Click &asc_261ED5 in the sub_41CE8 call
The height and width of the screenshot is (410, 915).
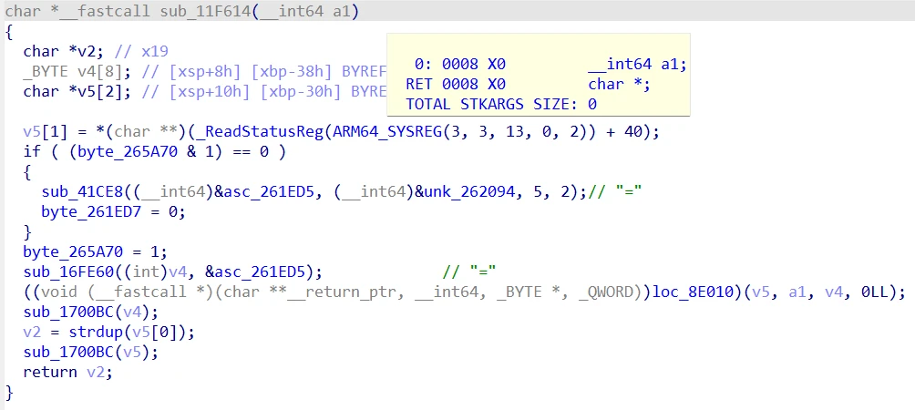point(266,192)
